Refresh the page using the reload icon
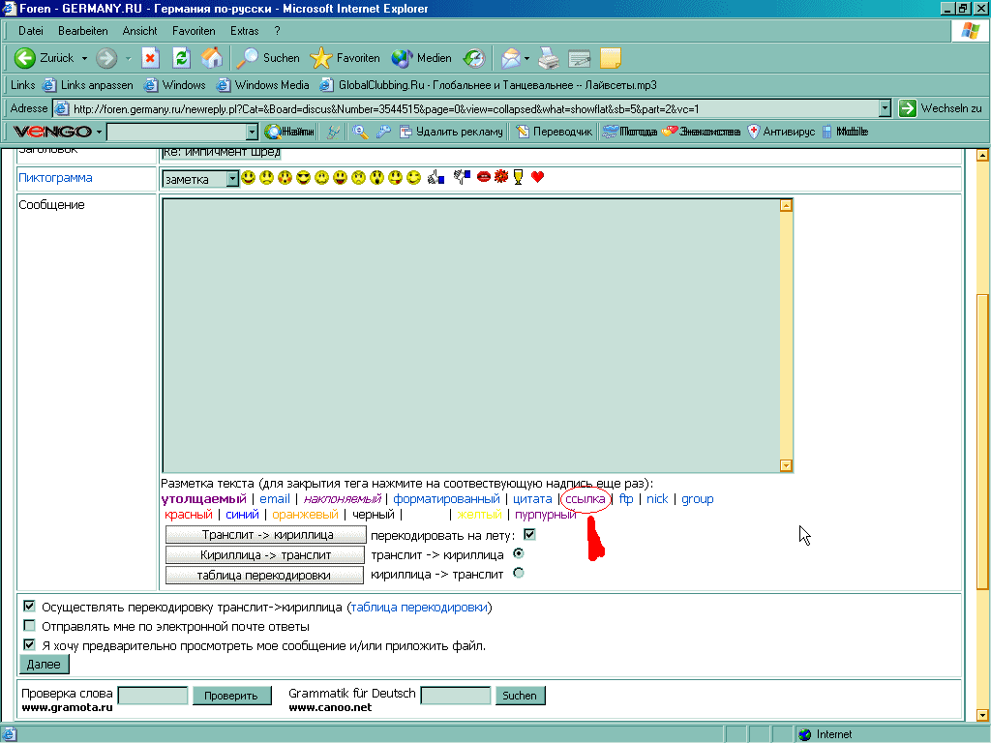 (x=181, y=58)
